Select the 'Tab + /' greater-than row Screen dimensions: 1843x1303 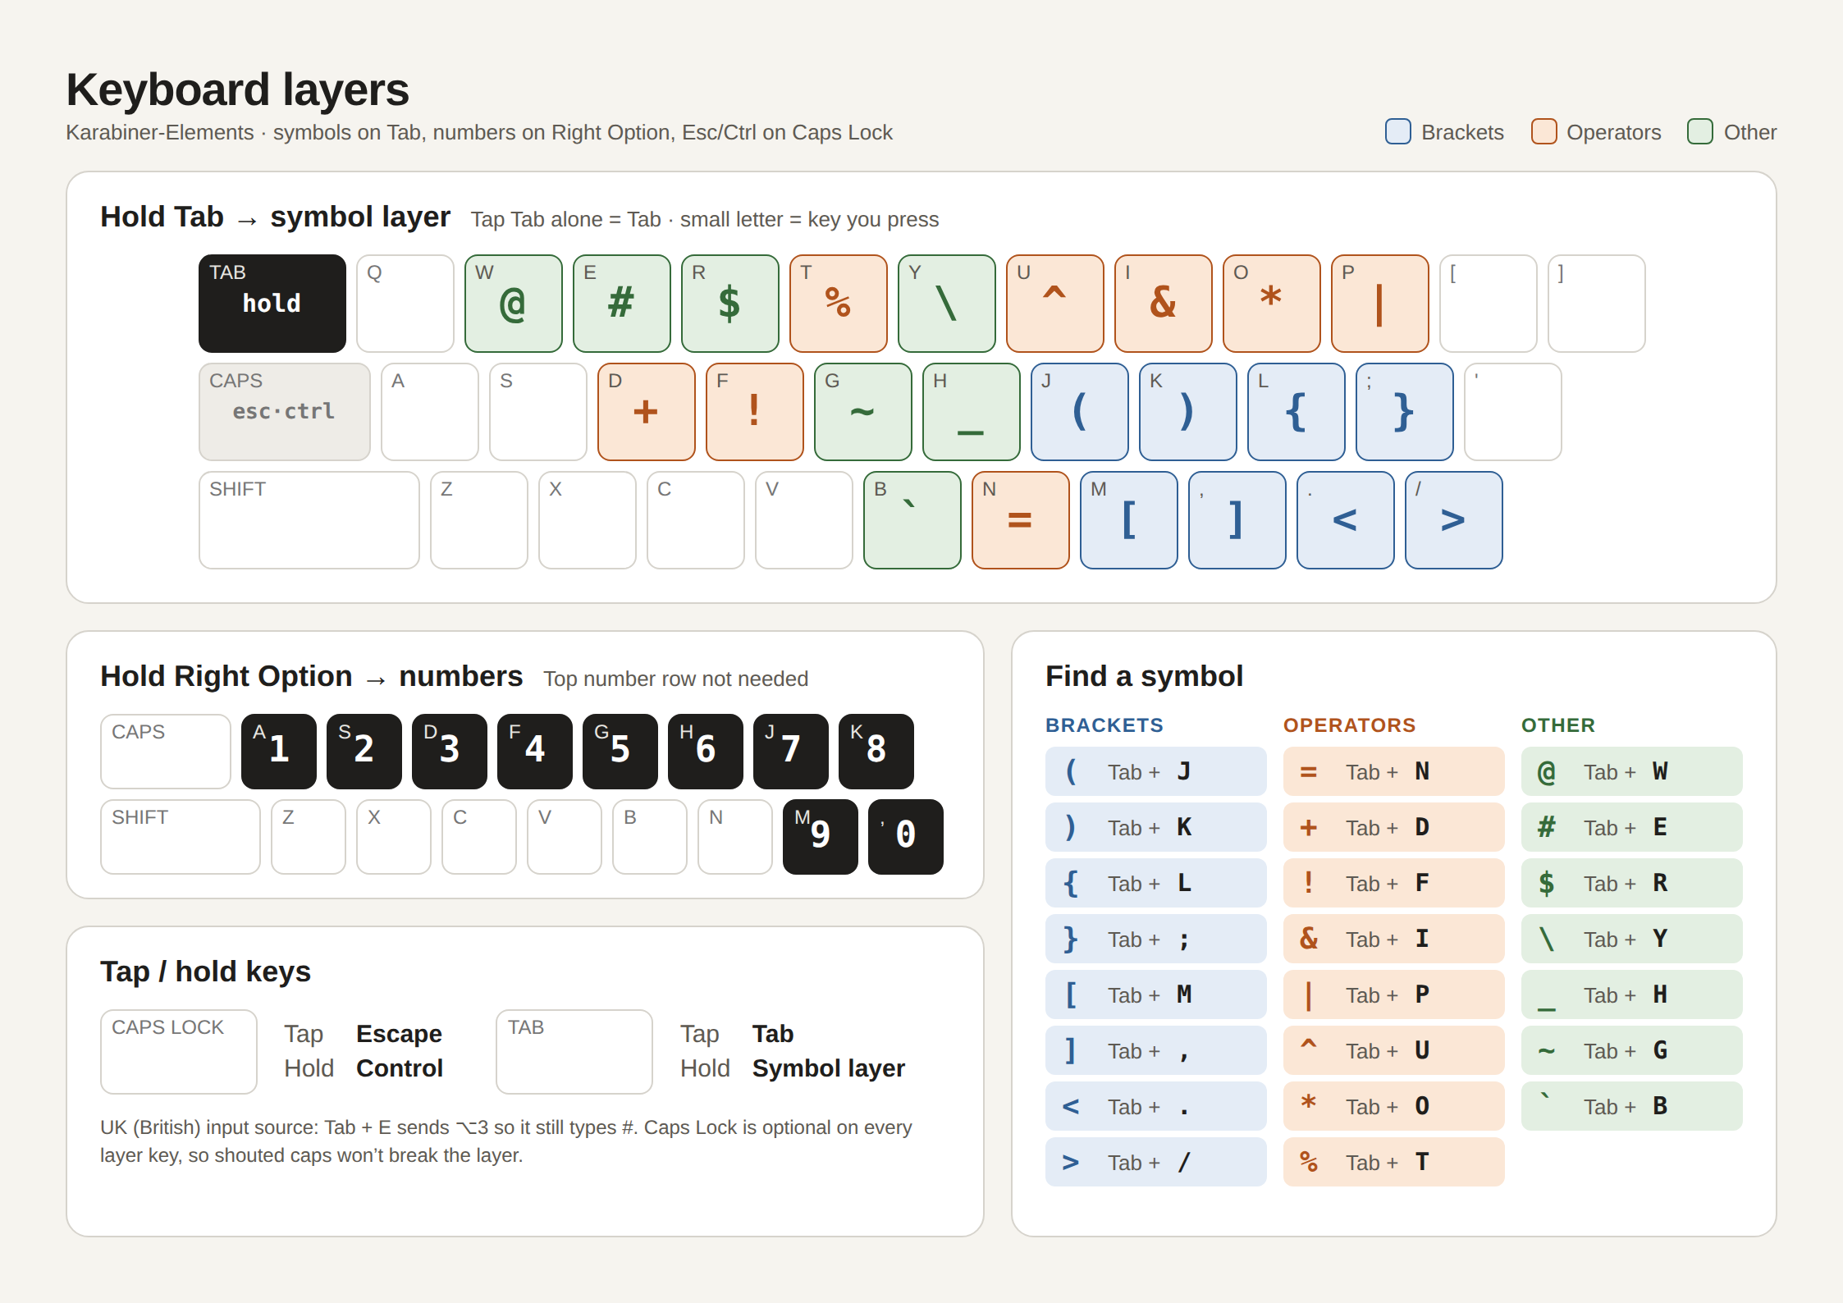tap(1155, 1162)
